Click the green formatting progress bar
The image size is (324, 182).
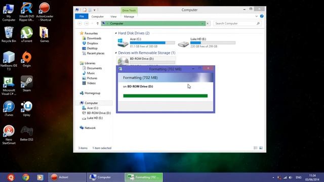click(x=166, y=96)
